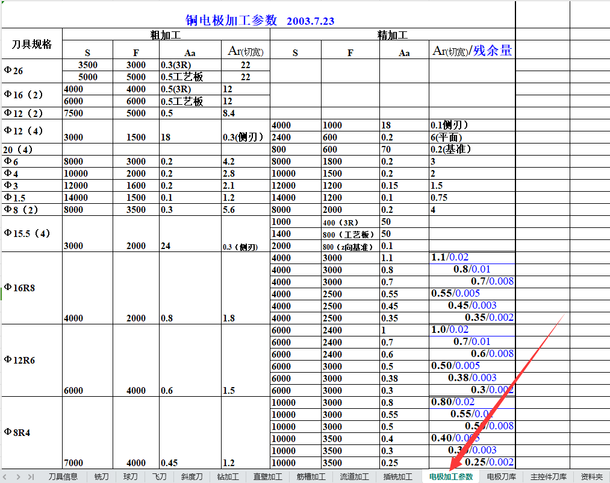Select the 0.38/0.003 cell

(472, 378)
